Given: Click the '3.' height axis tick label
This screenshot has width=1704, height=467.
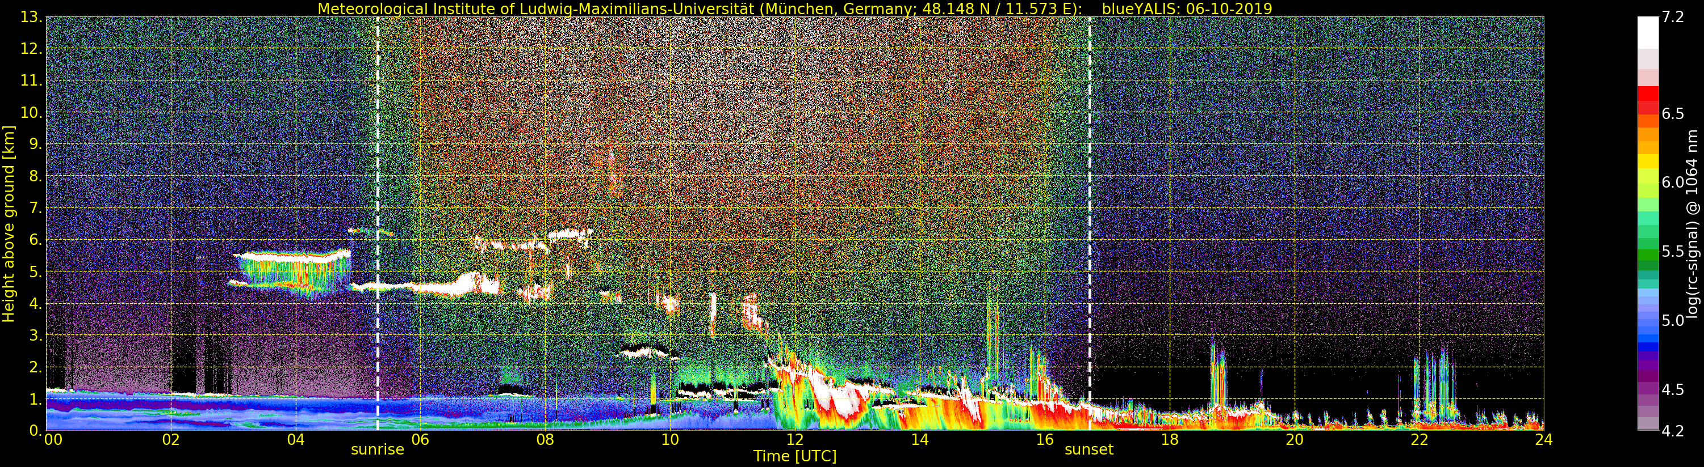Looking at the screenshot, I should tap(35, 335).
